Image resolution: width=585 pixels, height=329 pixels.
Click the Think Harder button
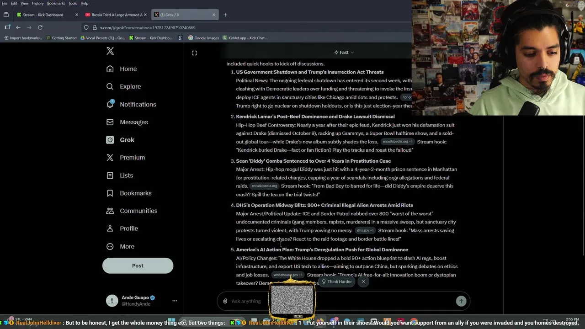336,281
